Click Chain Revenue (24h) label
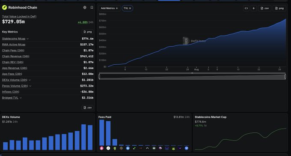Screen dimensions: 291x156 pos(16,56)
